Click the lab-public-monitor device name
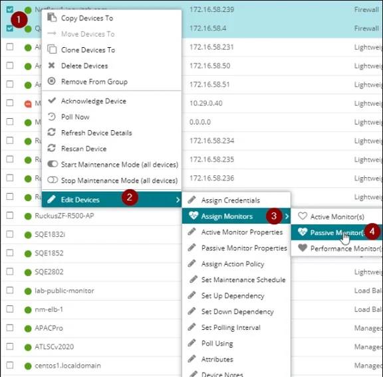This screenshot has height=377, width=383. (x=64, y=291)
